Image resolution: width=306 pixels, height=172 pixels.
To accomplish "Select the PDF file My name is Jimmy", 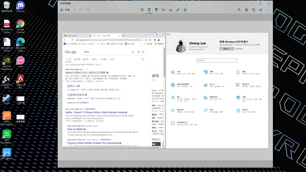I will click(x=7, y=26).
